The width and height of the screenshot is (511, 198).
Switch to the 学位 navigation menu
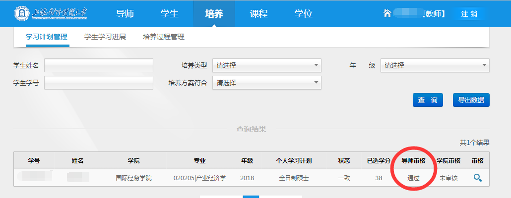point(303,14)
